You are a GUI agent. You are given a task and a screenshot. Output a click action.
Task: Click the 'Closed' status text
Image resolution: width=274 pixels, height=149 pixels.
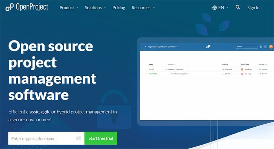(x=227, y=74)
